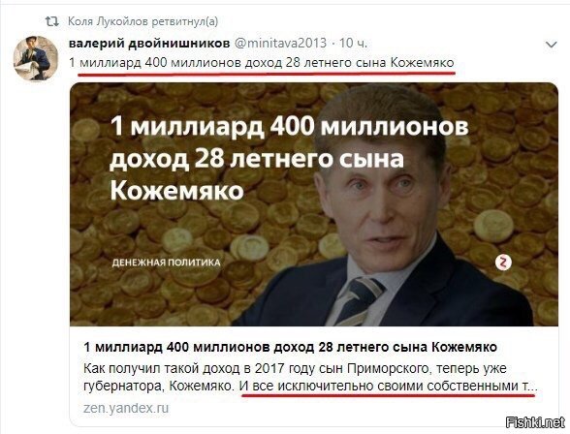Image resolution: width=570 pixels, height=434 pixels.
Task: Click the man's face in photo
Action: (384, 203)
